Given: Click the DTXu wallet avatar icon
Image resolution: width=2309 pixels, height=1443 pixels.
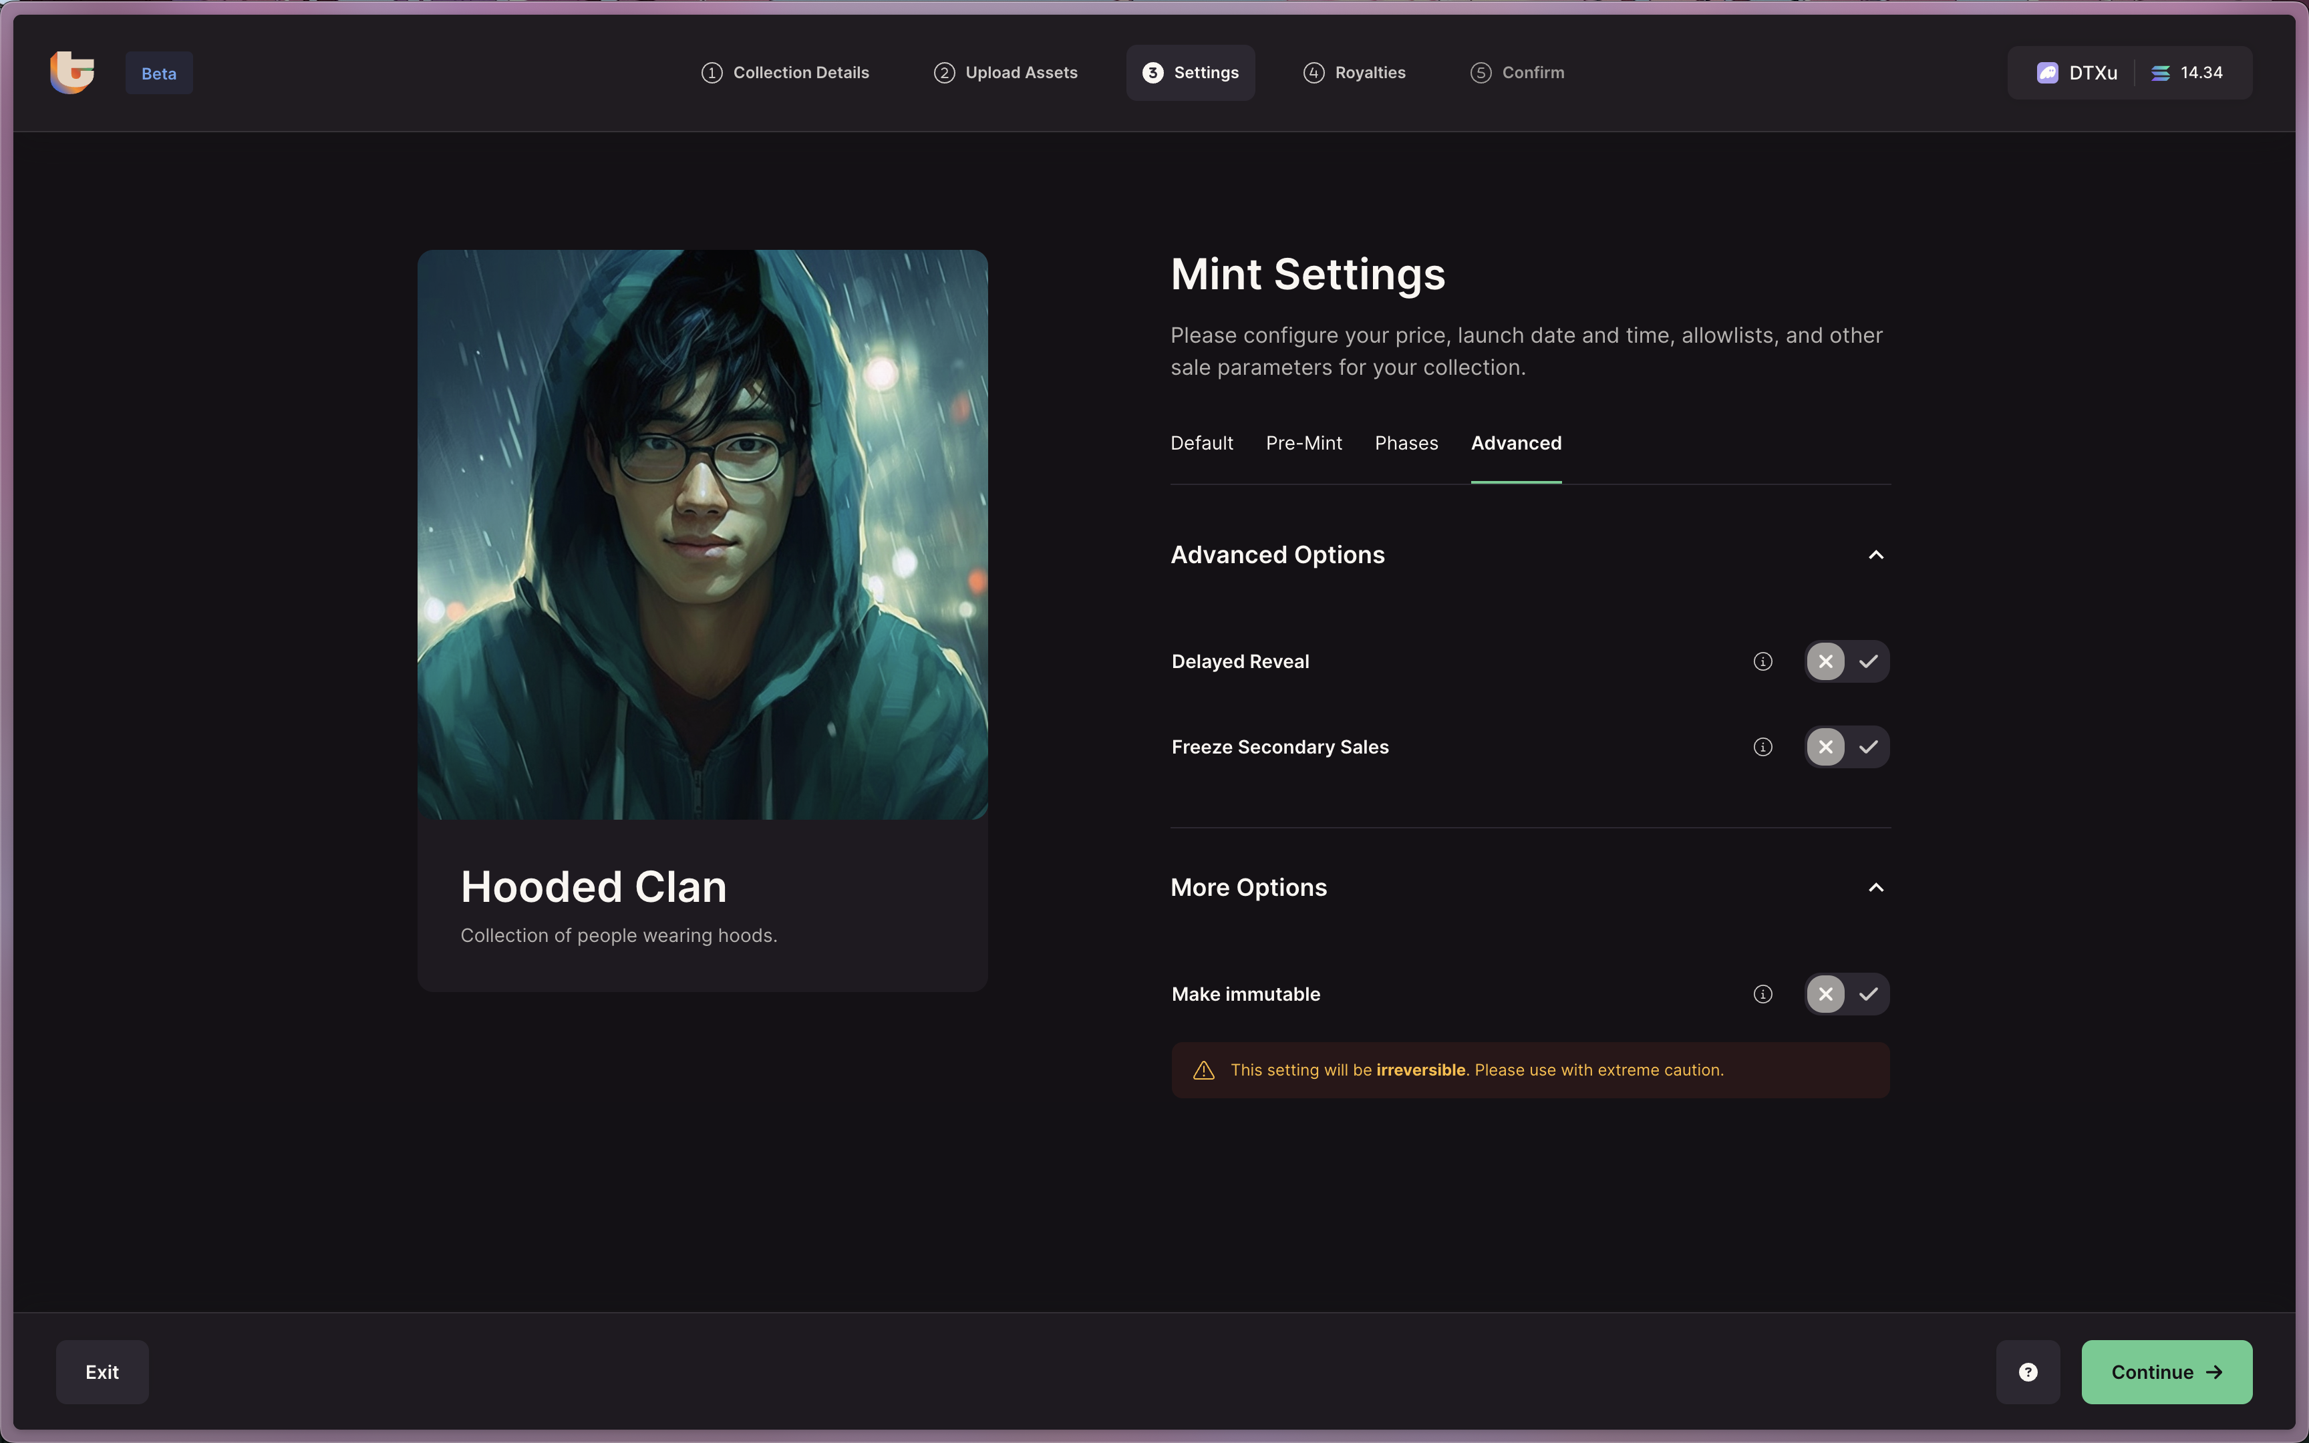Looking at the screenshot, I should [x=2046, y=73].
